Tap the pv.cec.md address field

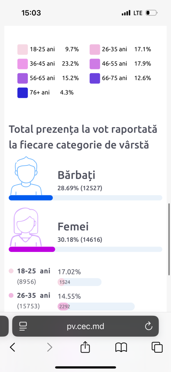coord(85,326)
